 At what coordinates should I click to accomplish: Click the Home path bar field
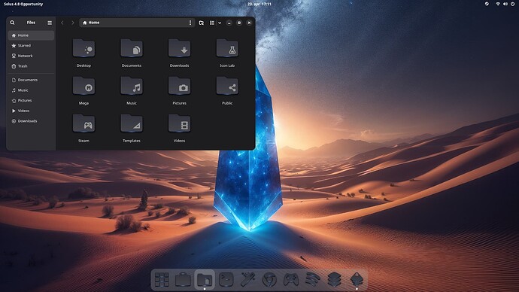point(136,23)
